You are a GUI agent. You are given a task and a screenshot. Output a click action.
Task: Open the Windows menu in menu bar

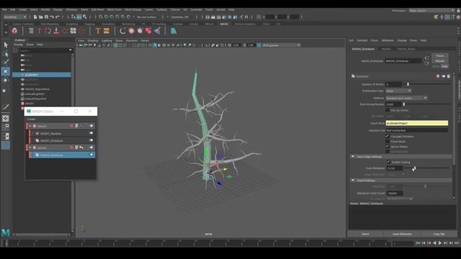click(x=72, y=9)
